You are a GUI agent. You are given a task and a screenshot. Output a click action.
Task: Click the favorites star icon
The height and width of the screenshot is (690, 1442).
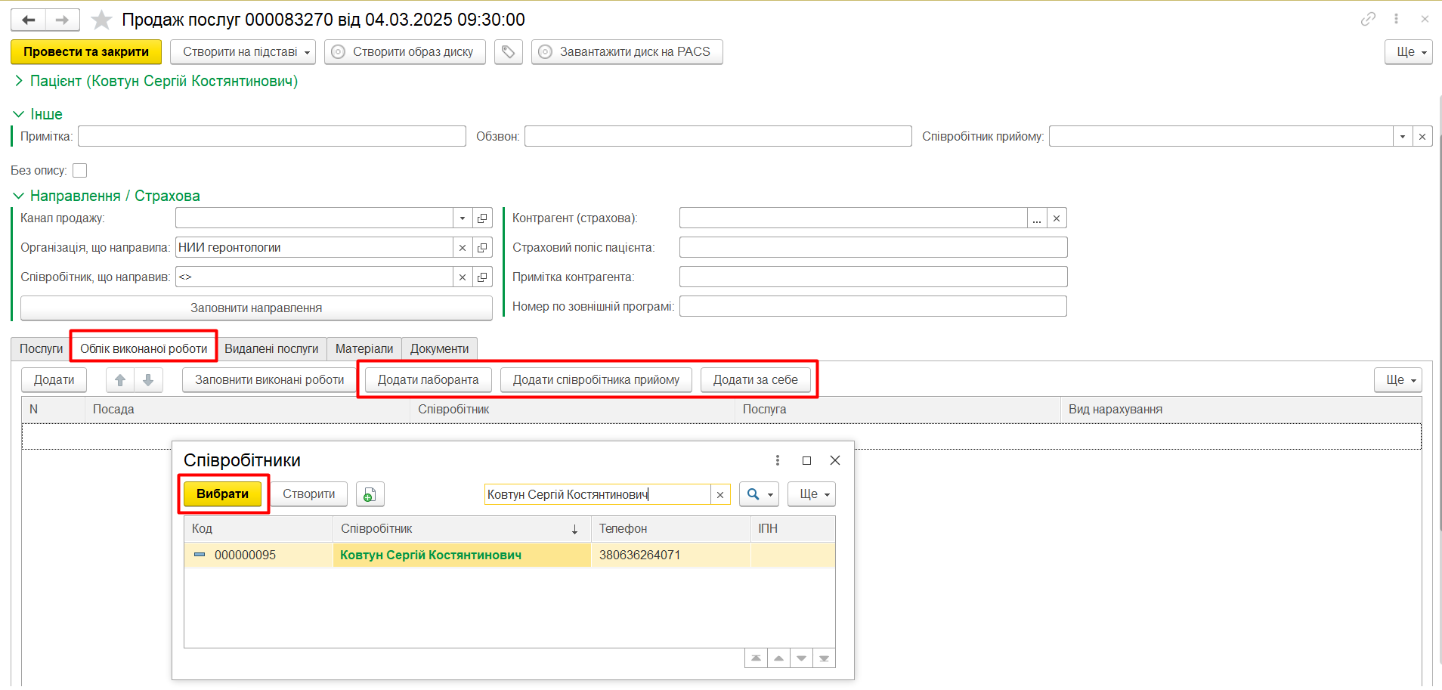[x=101, y=20]
